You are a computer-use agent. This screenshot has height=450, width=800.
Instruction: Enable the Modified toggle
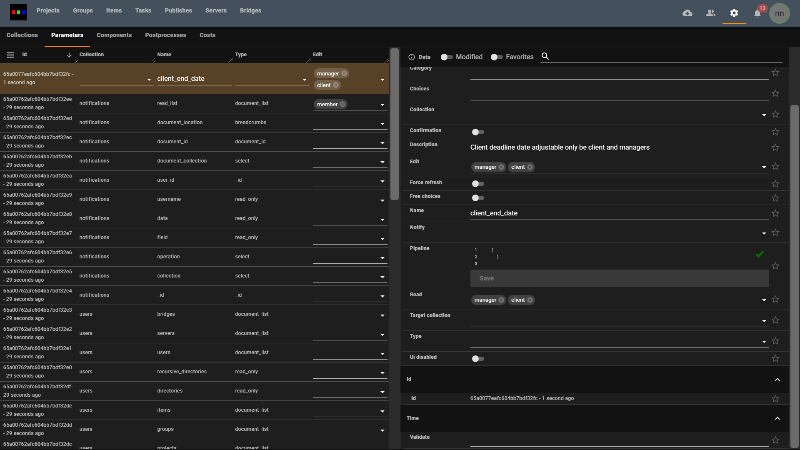coord(447,57)
